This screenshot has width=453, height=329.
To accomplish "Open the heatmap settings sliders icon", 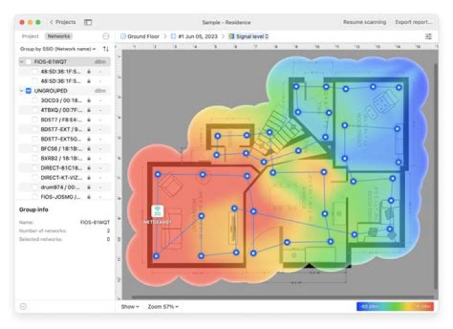I will click(x=428, y=36).
